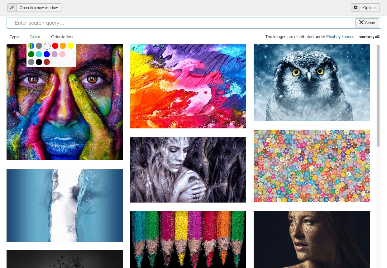Pick the turquoise color filter
The height and width of the screenshot is (268, 387).
point(39,54)
